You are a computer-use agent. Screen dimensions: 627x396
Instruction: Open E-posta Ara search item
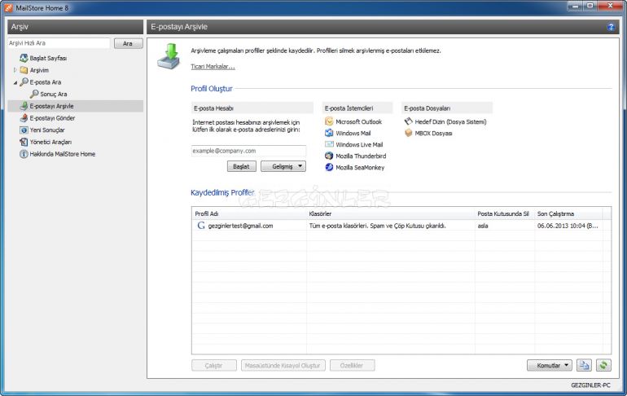[41, 82]
